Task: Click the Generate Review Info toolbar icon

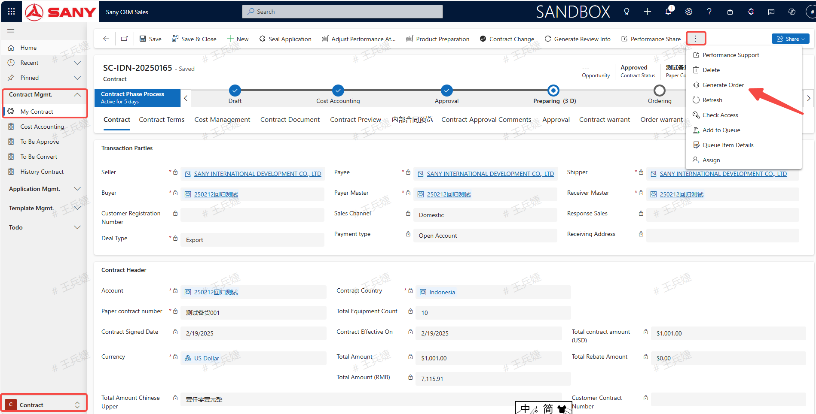Action: [x=547, y=39]
